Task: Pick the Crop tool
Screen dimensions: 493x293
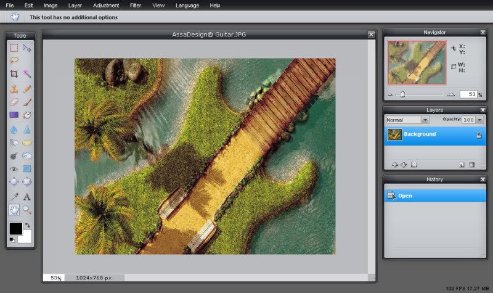Action: (14, 74)
